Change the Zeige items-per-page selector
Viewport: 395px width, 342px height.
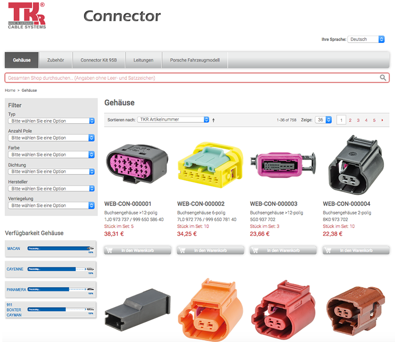[323, 120]
